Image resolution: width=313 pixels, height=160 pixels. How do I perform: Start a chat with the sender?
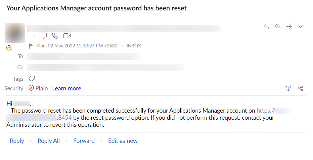(44, 36)
